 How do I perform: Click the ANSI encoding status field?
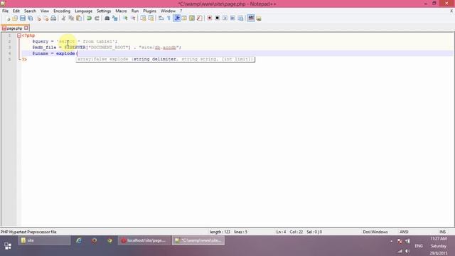404,232
